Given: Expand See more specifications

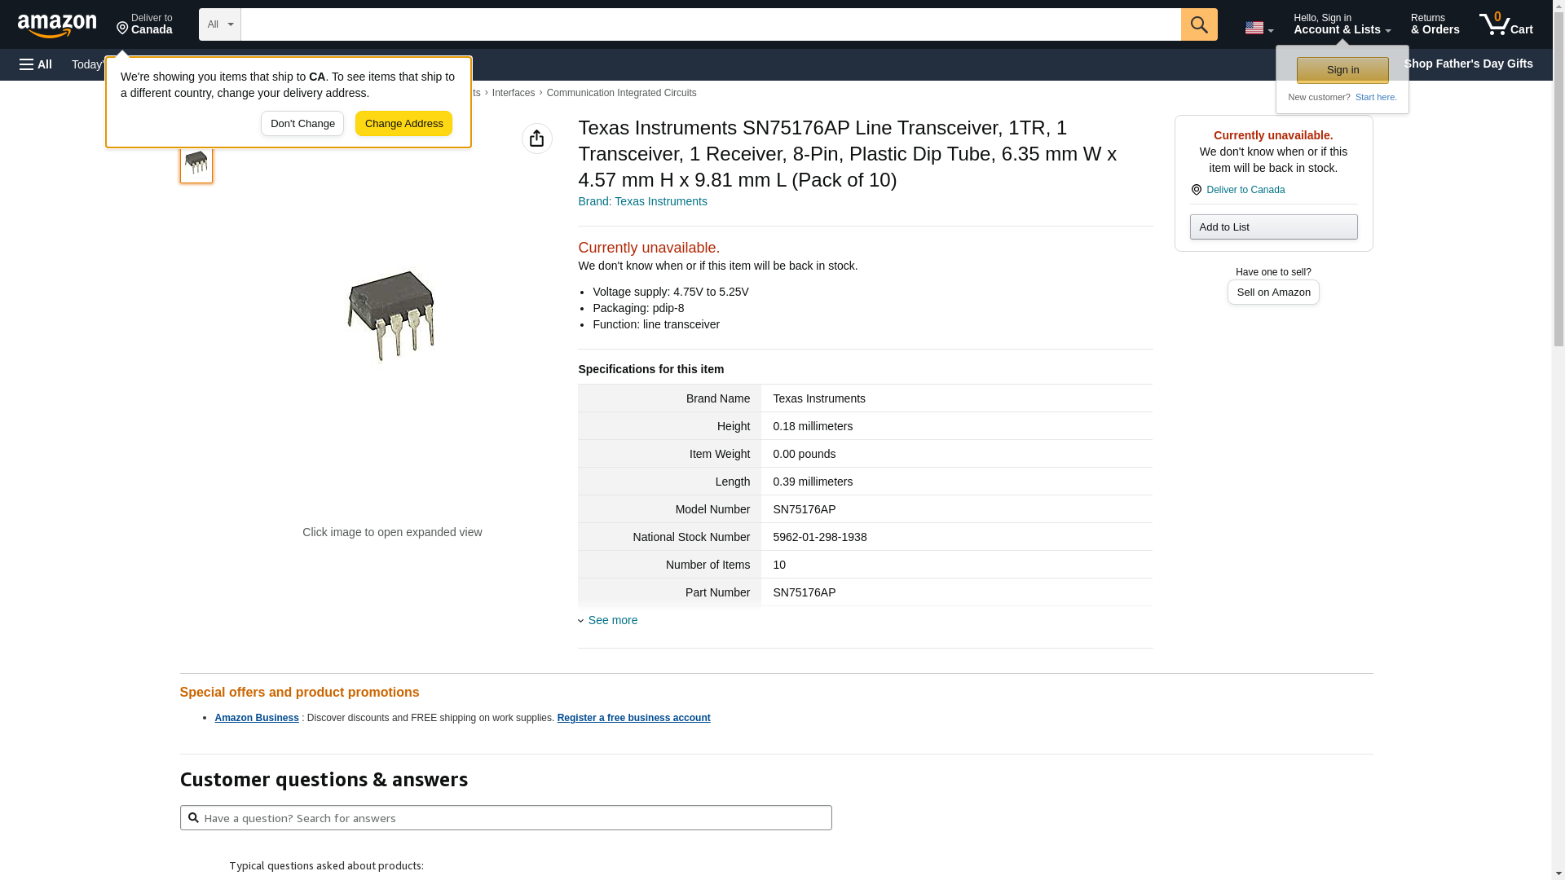Looking at the screenshot, I should (612, 620).
